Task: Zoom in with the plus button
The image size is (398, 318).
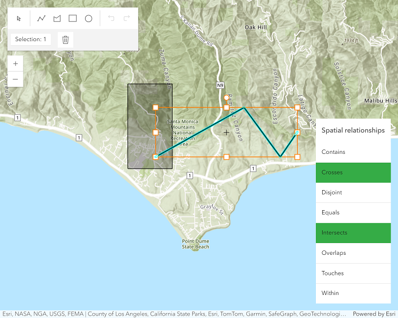Action: point(16,64)
